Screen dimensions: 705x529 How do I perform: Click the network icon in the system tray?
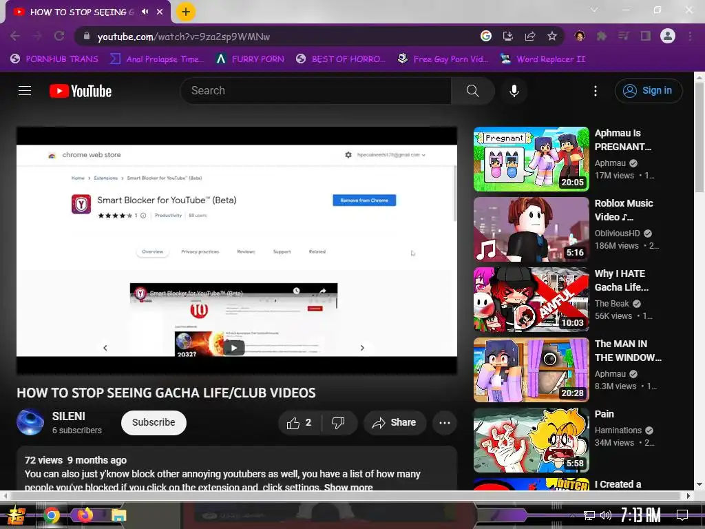pyautogui.click(x=589, y=515)
